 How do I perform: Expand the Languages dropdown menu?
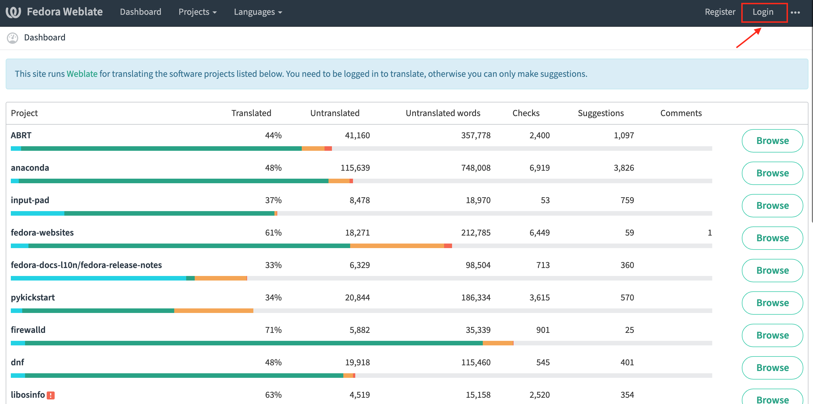coord(258,12)
